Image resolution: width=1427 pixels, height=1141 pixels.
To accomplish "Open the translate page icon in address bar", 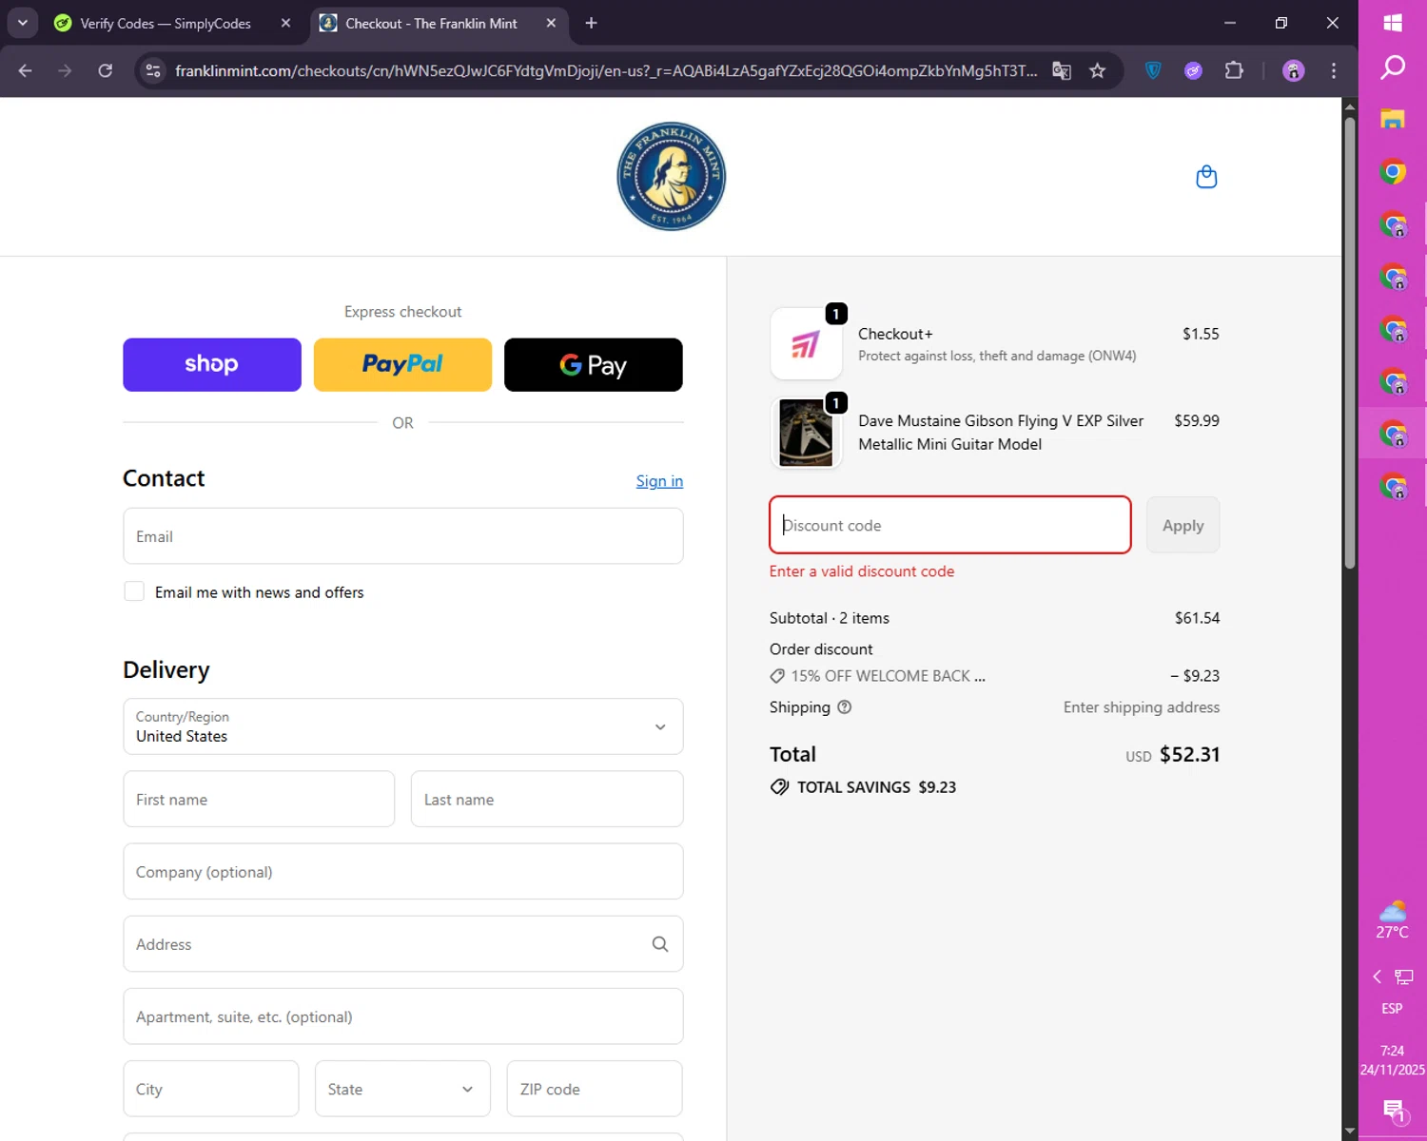I will (x=1062, y=70).
